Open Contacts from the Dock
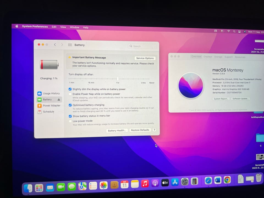The width and height of the screenshot is (264, 198). [114, 185]
